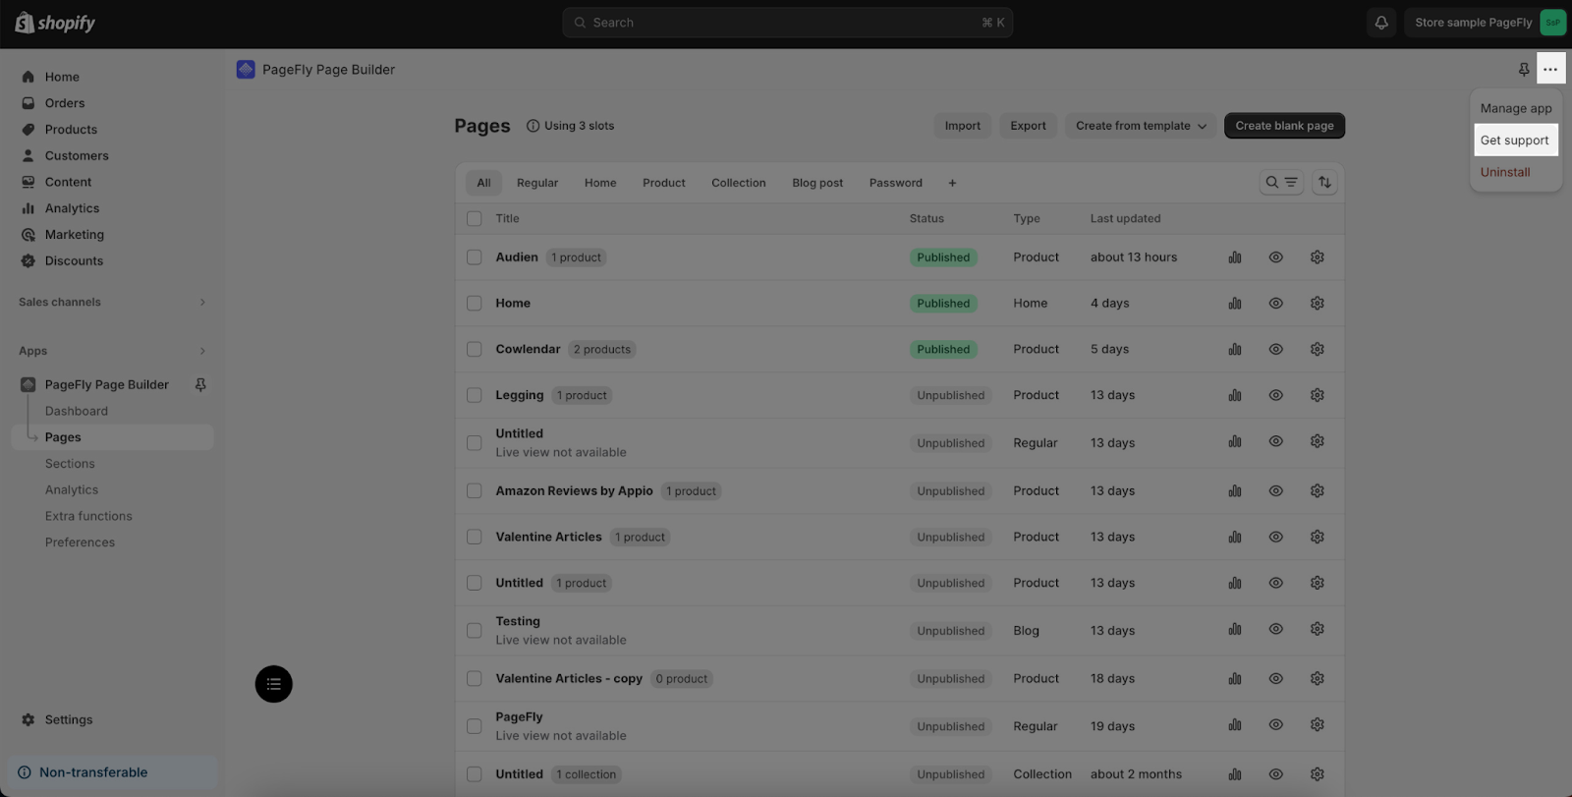Screen dimensions: 1572x797
Task: Open the Cowlendar page title link
Action: [529, 349]
